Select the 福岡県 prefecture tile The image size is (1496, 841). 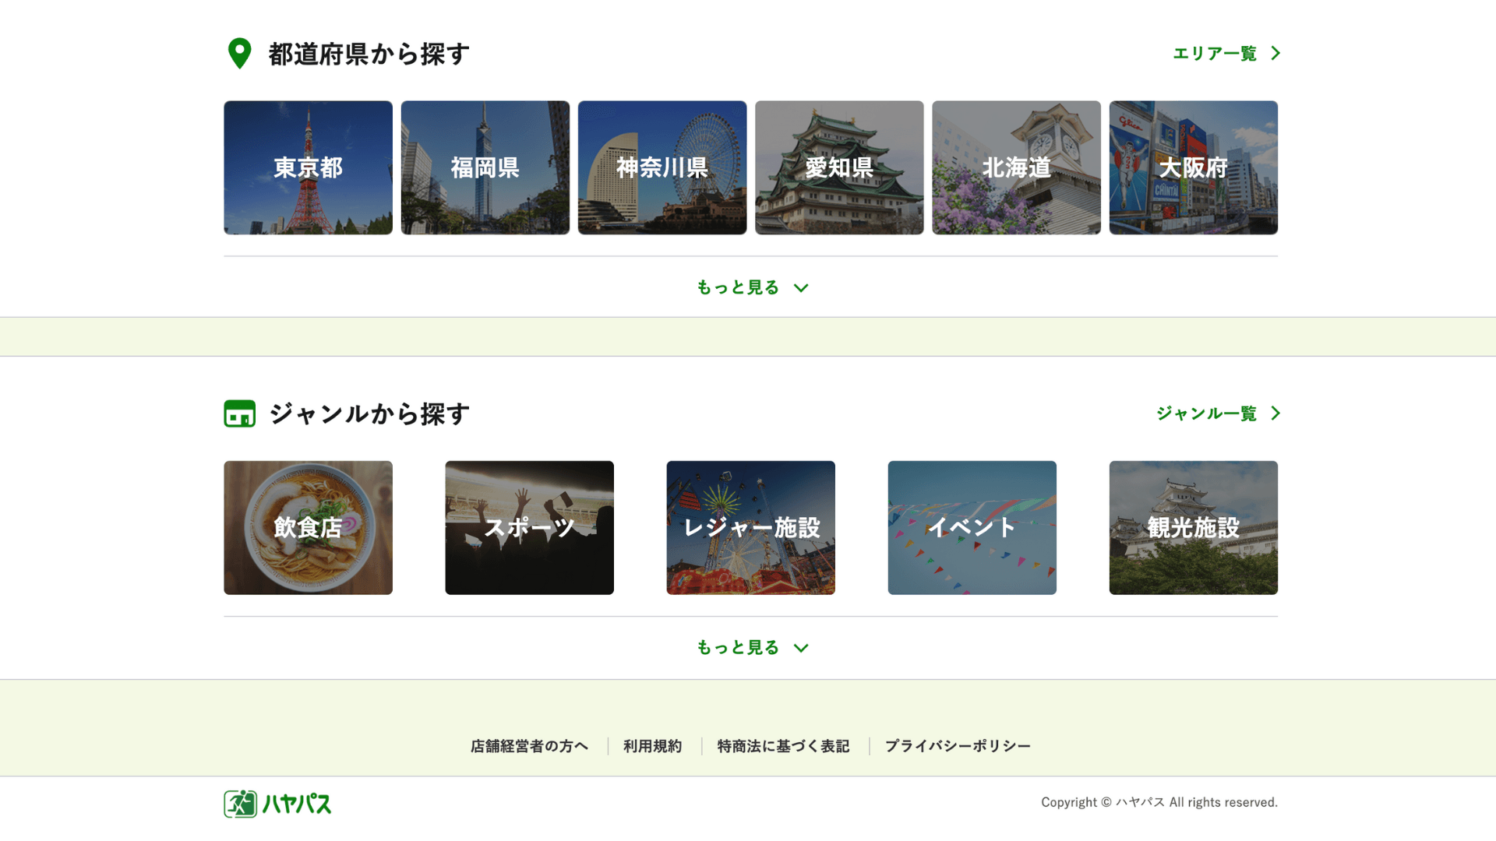coord(485,167)
